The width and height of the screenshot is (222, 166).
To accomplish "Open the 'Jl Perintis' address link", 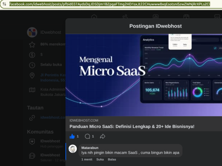I will click(53, 78).
